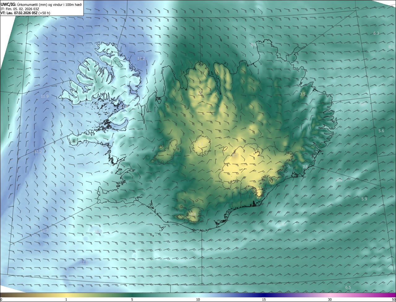Click the 2.4 value label on the southern glacier
The width and height of the screenshot is (396, 302).
pos(192,214)
